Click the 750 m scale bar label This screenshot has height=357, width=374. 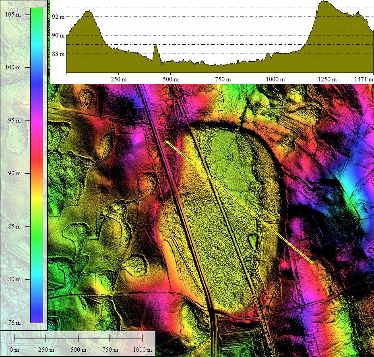[x=110, y=350]
